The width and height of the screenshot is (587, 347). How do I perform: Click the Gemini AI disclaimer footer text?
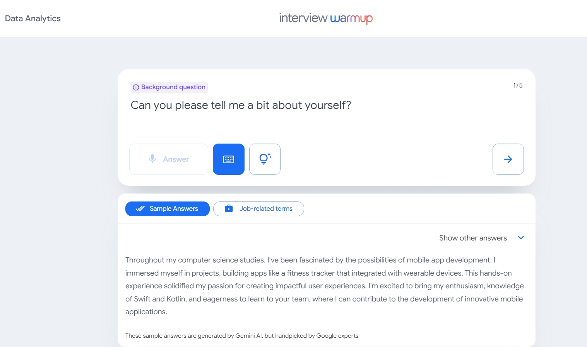(242, 336)
